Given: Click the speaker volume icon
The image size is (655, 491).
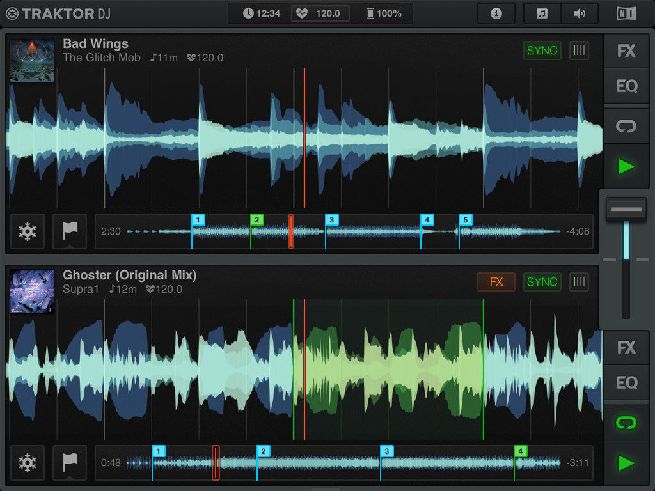Looking at the screenshot, I should click(579, 14).
